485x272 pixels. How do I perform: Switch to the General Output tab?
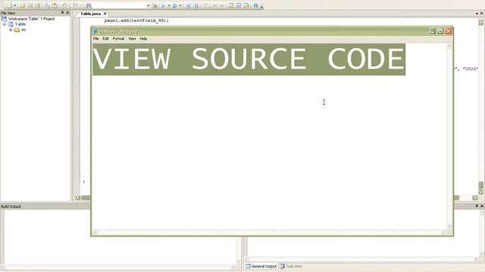261,266
